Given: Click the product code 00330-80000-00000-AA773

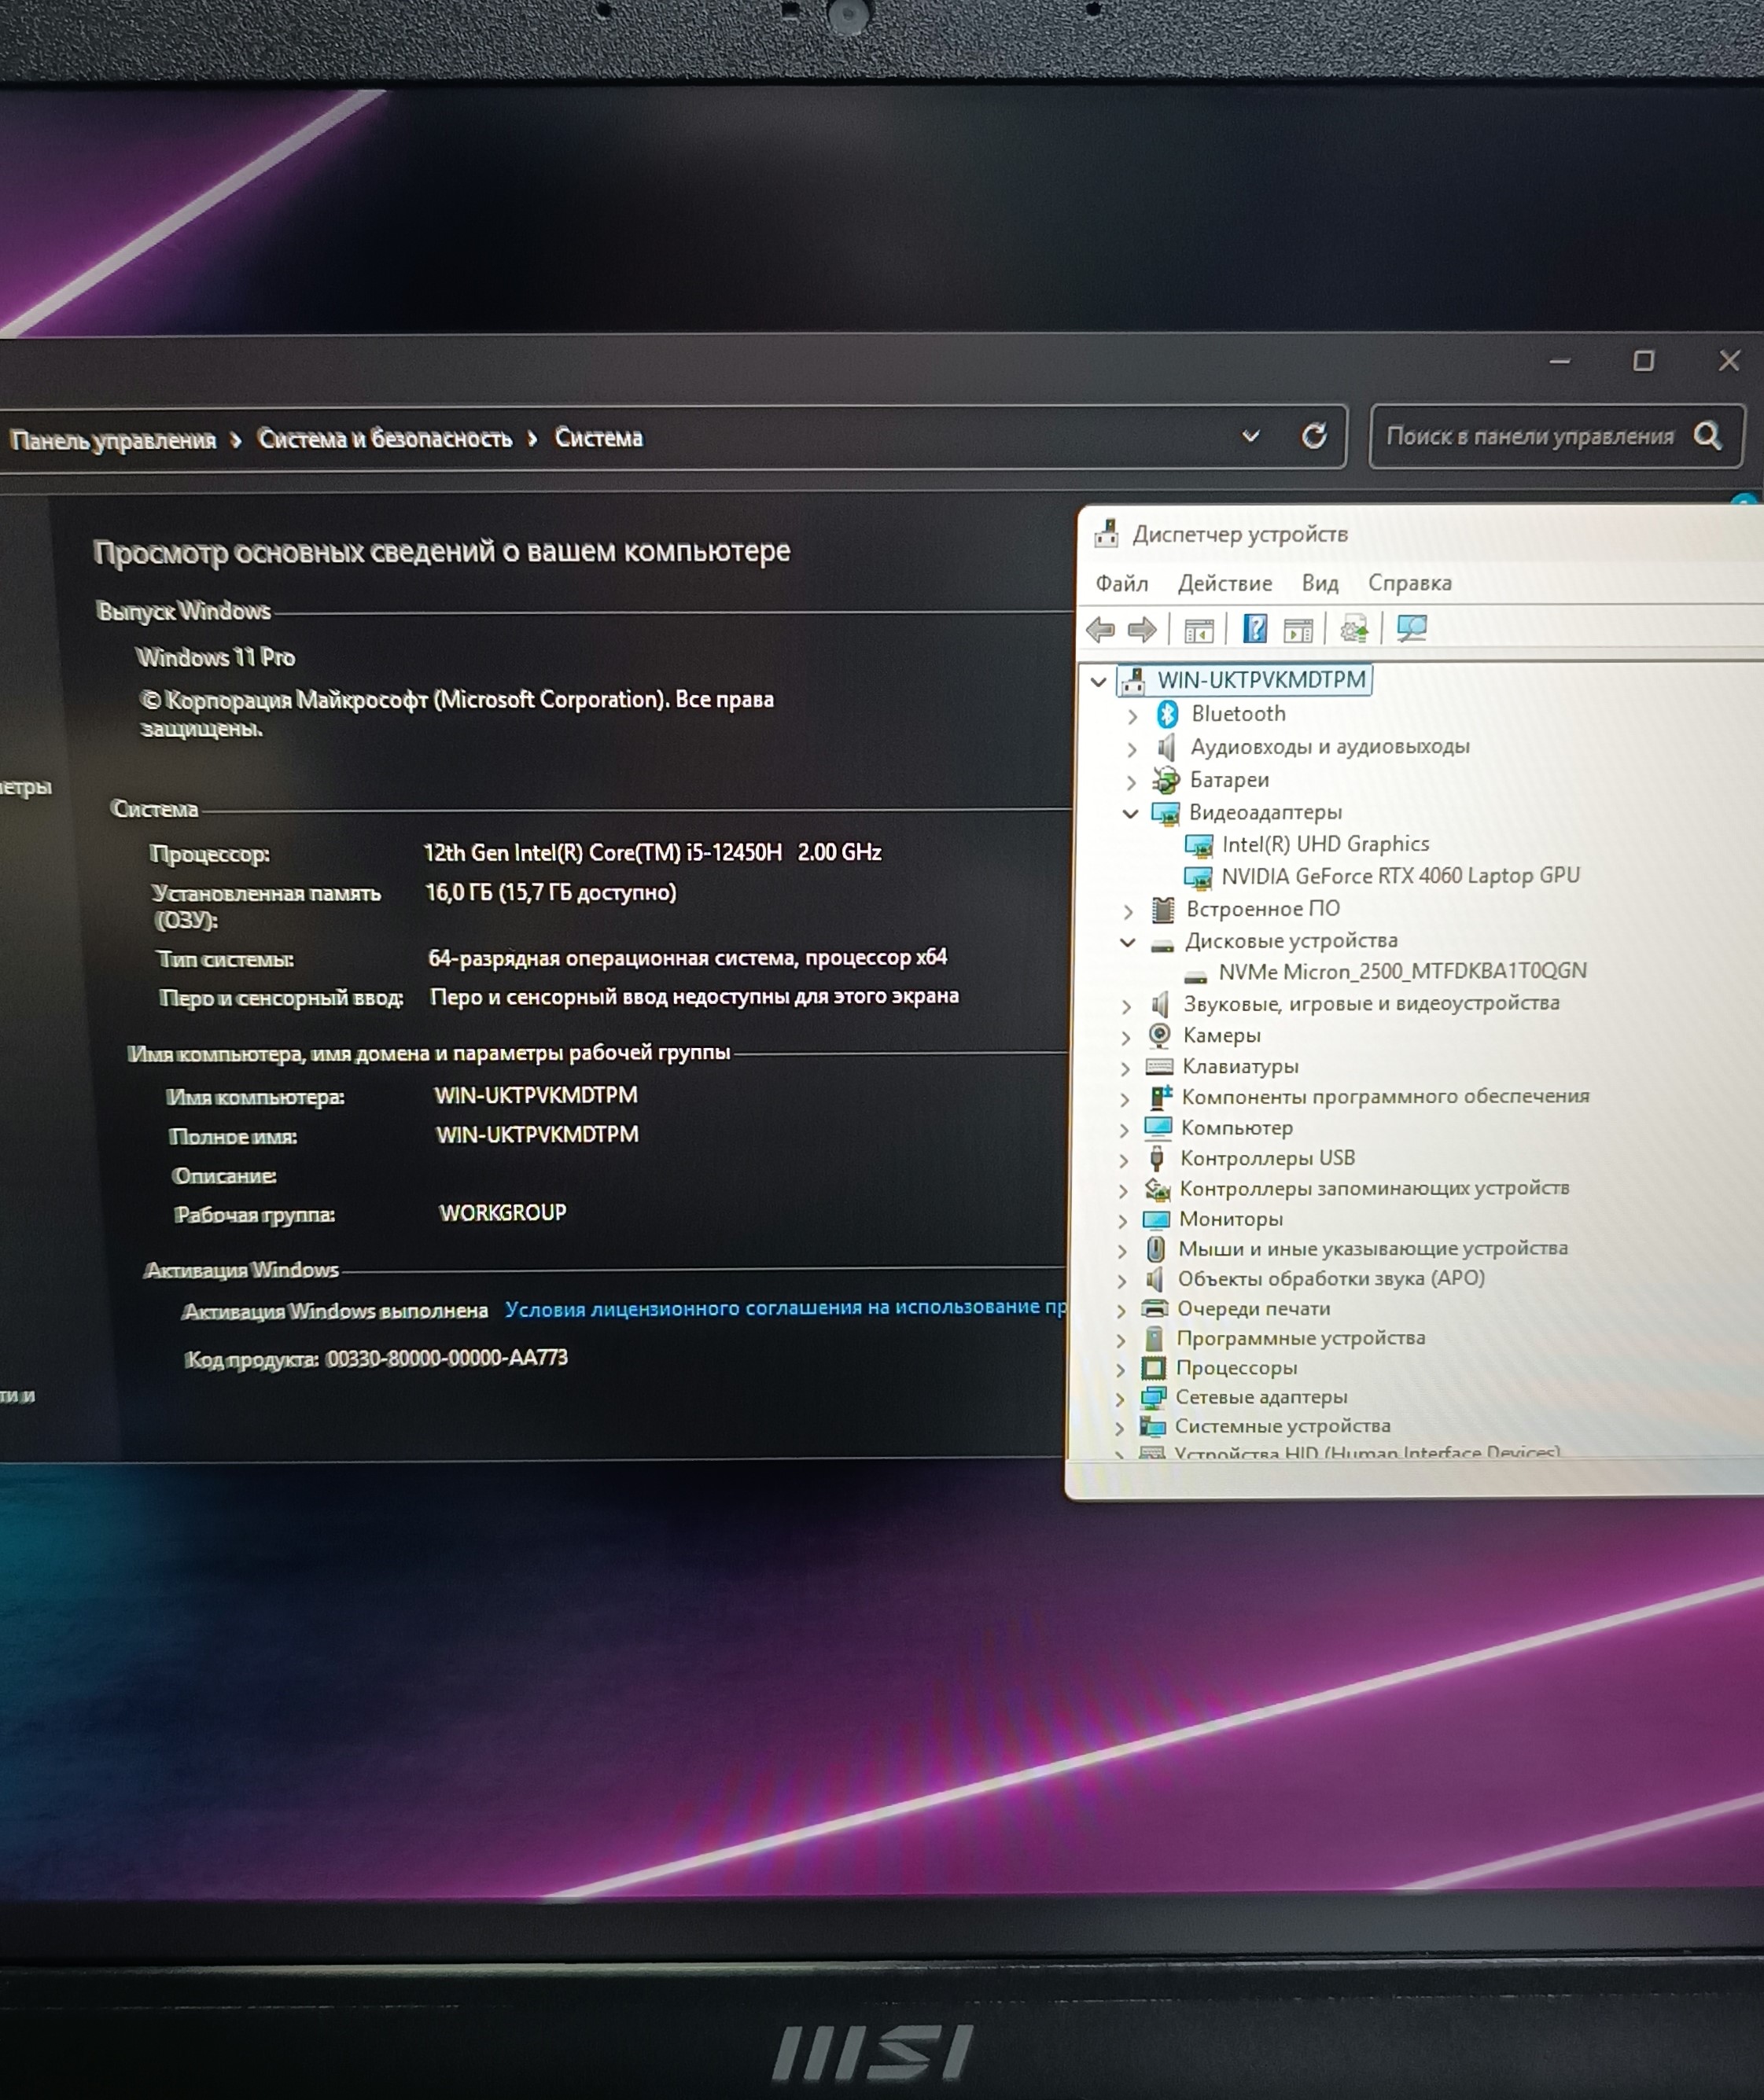Looking at the screenshot, I should 447,1358.
